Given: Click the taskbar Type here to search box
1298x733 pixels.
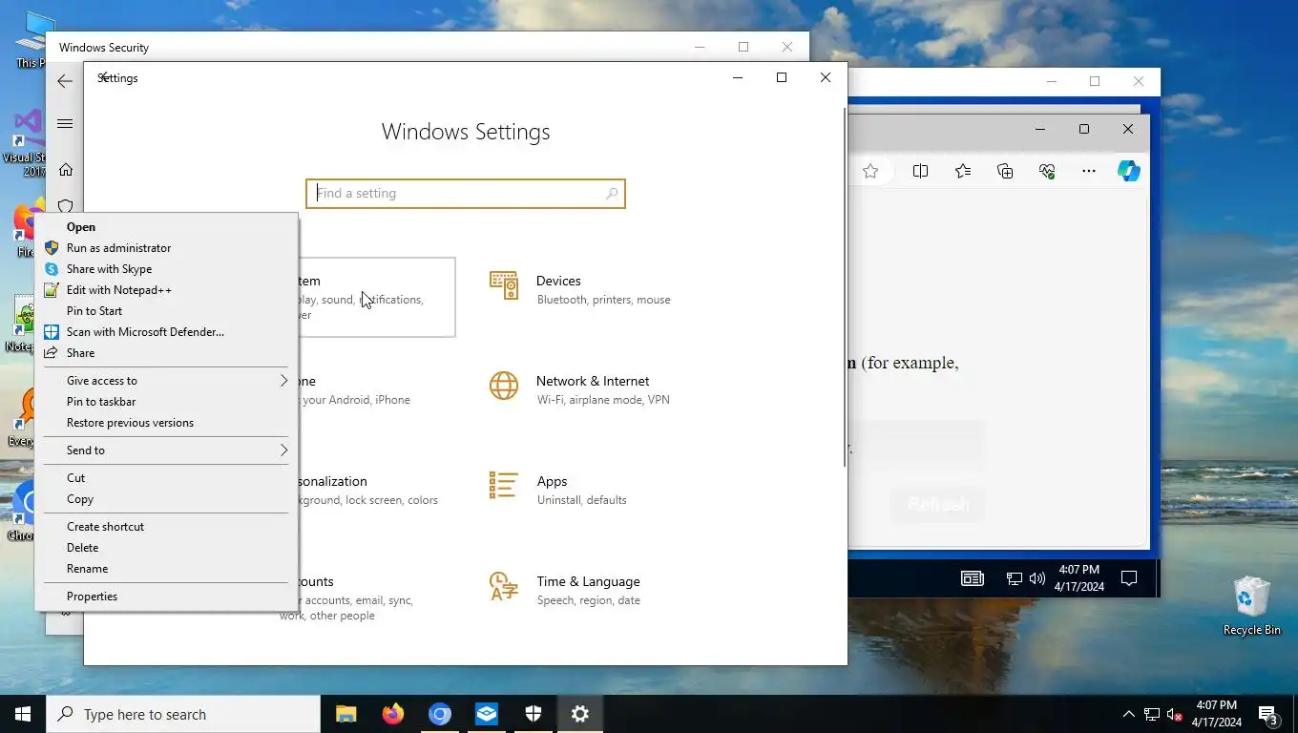Looking at the screenshot, I should 183,714.
